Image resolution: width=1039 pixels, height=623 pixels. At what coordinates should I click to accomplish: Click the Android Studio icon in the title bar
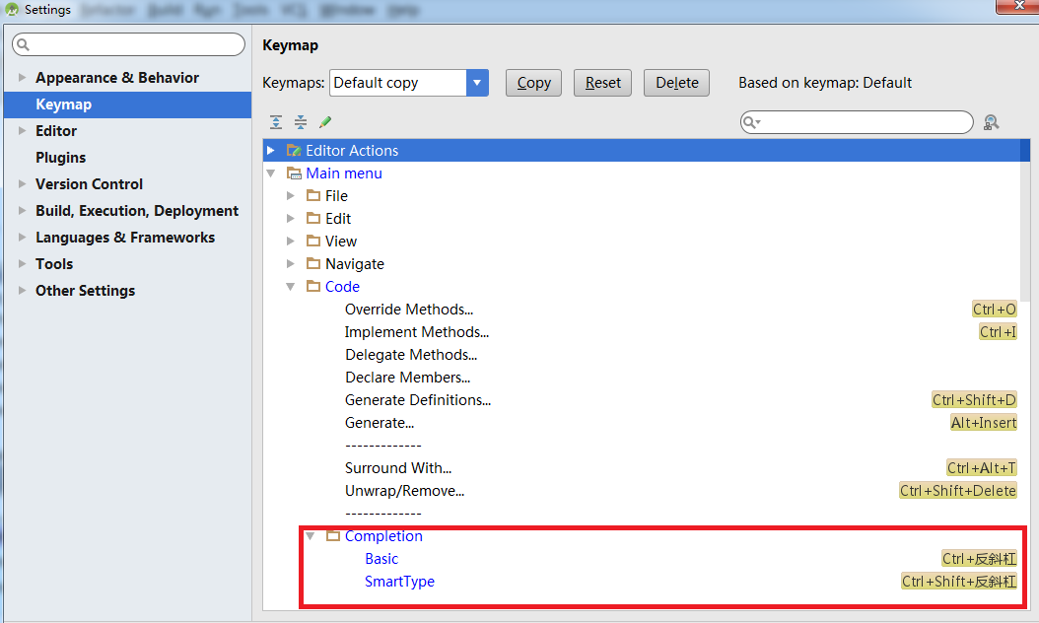coord(11,9)
